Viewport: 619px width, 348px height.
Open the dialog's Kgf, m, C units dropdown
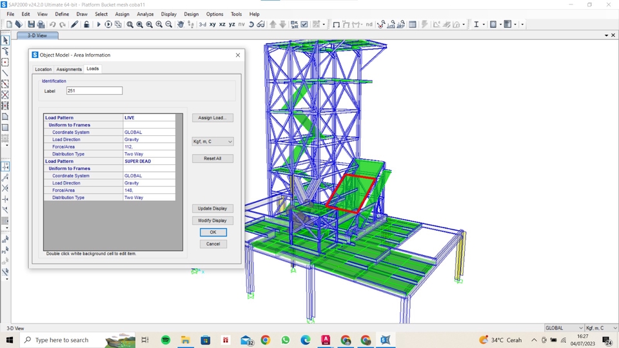pyautogui.click(x=213, y=141)
